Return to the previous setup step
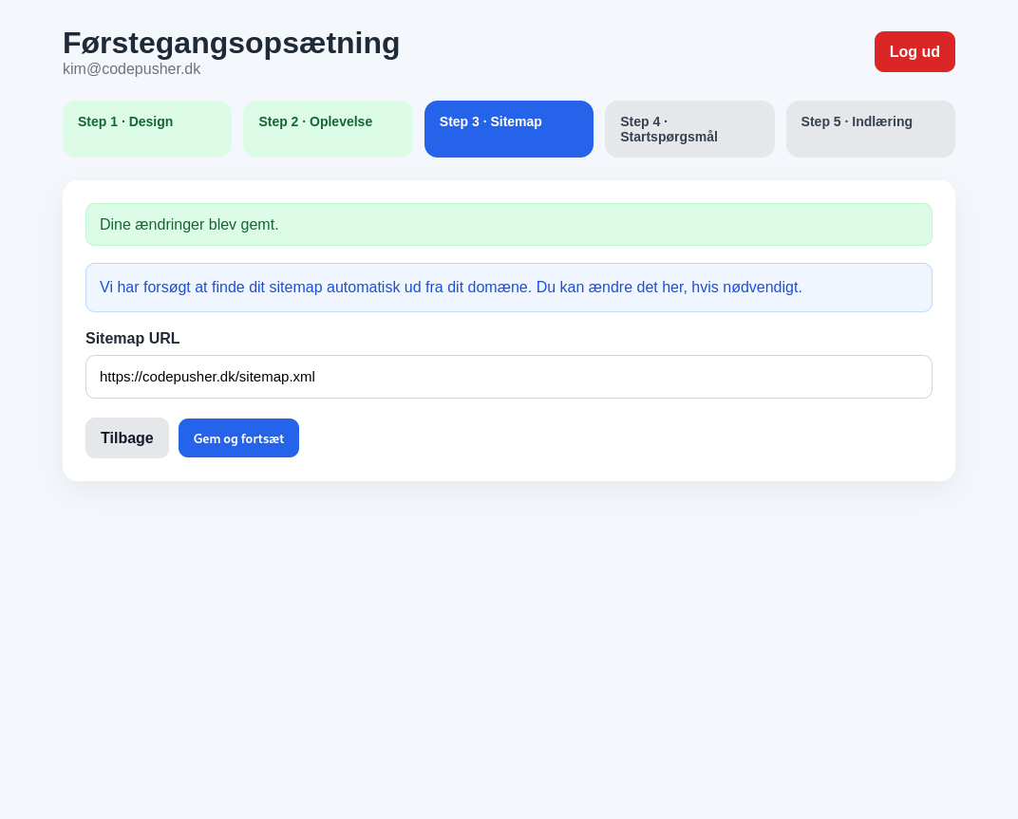The width and height of the screenshot is (1018, 819). 126,438
